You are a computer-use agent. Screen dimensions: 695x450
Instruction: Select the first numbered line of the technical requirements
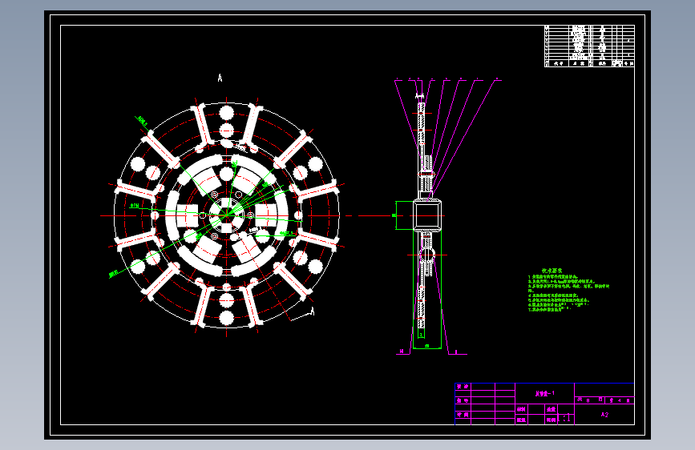pyautogui.click(x=553, y=277)
